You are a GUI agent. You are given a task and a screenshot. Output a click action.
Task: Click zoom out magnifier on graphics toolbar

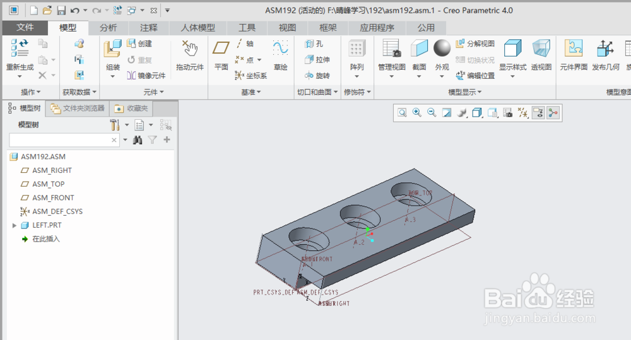pyautogui.click(x=432, y=113)
